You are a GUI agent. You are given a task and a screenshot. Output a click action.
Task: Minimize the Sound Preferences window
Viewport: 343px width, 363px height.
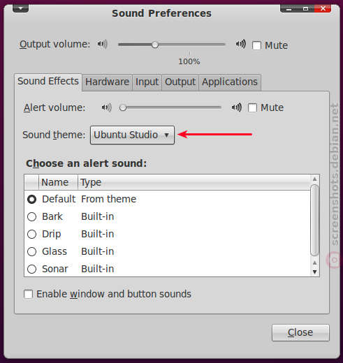(289, 9)
